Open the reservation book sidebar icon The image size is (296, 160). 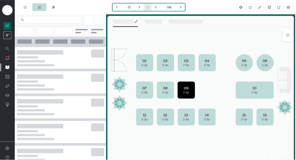click(7, 67)
